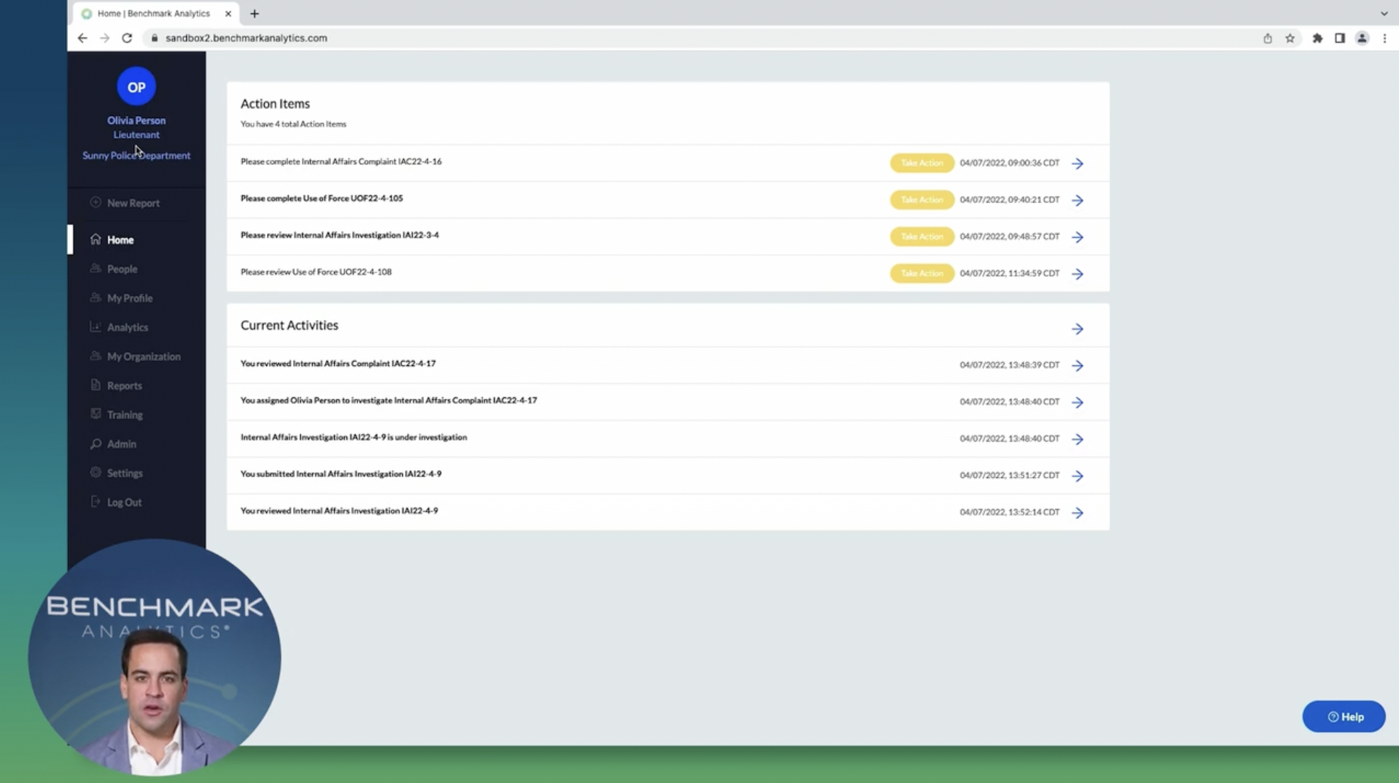This screenshot has height=783, width=1399.
Task: Click the Log Out icon
Action: point(96,502)
